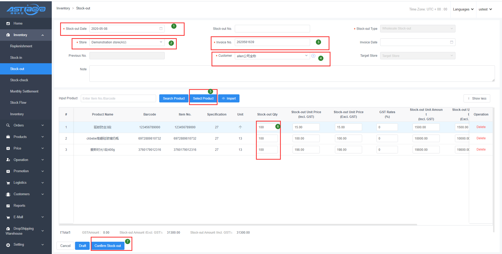Delete the first product row
502x254 pixels.
pyautogui.click(x=481, y=127)
